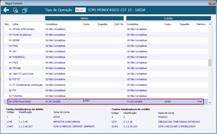Click debit totalizer ICMS S/ MERCAD. DEMONST./EMPREST.
The height and width of the screenshot is (134, 217).
coord(74,126)
